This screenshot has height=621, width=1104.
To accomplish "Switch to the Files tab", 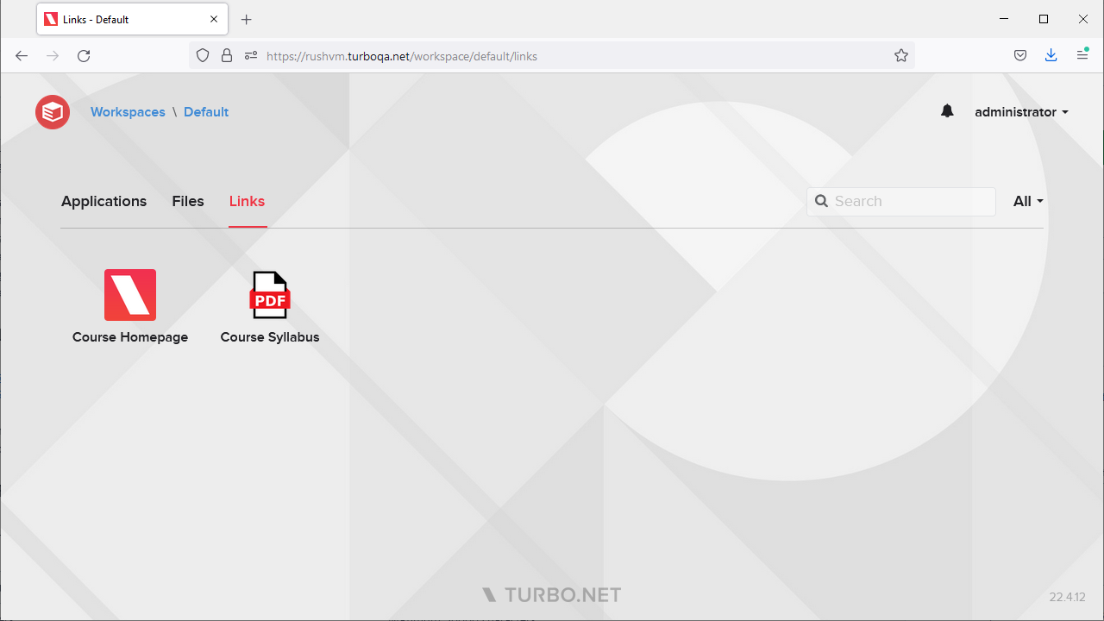I will point(188,201).
